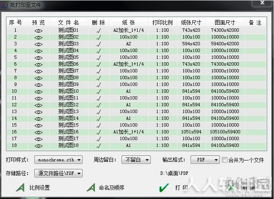
Task: Preview 测试图05 using the eye icon
Action: coord(39,58)
